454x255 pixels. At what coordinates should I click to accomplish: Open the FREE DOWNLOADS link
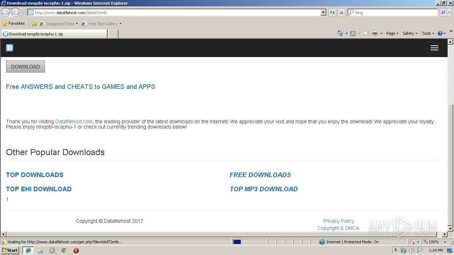[260, 175]
